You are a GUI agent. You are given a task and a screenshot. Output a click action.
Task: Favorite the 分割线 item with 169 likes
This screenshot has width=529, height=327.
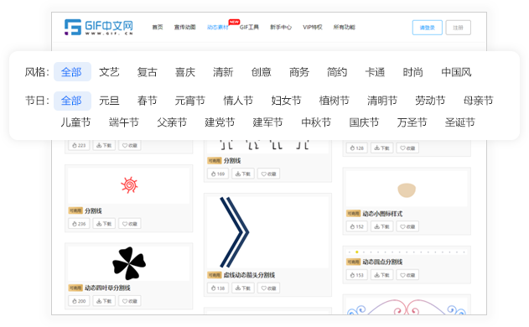[268, 174]
